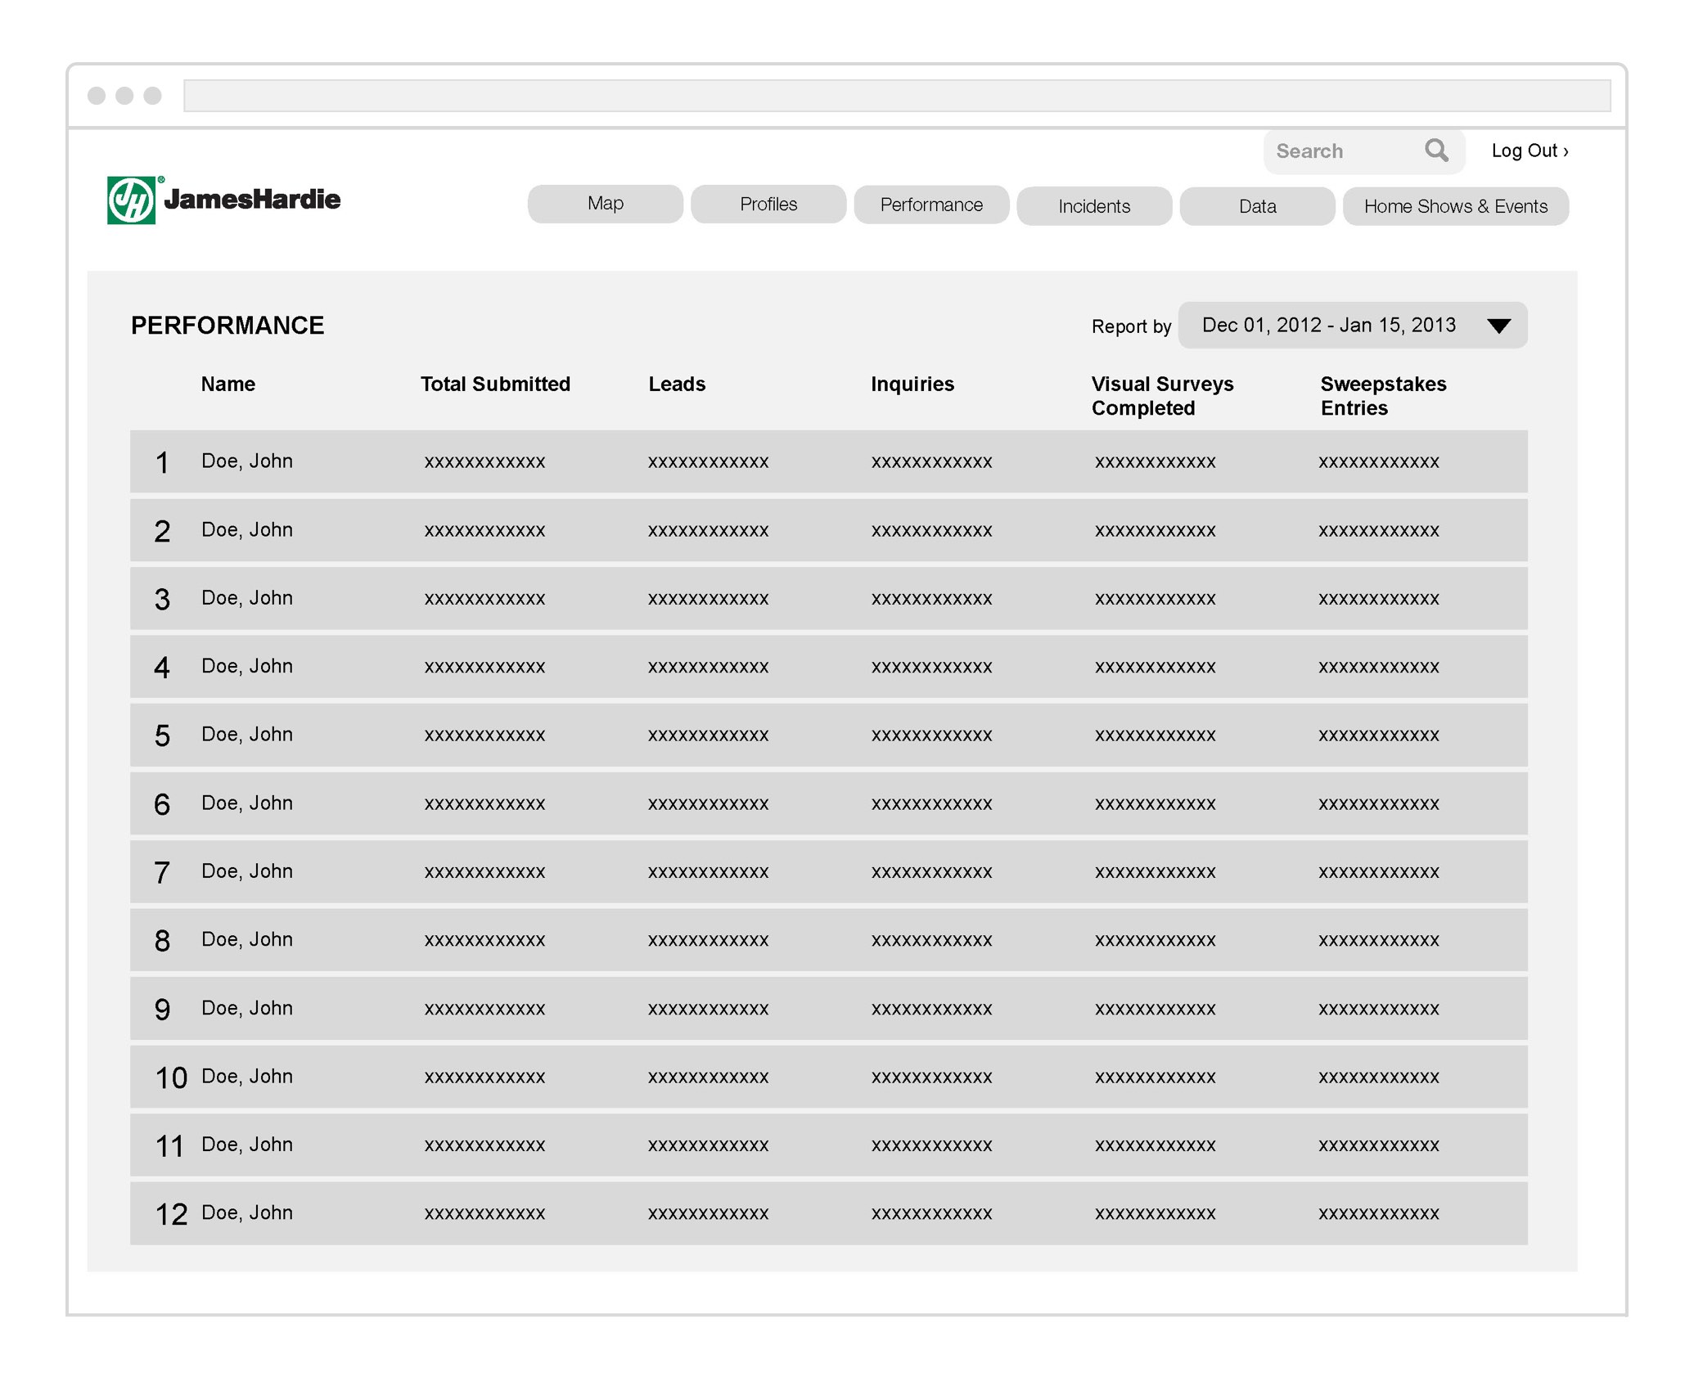Select Doe, John in row 8
1694x1381 pixels.
[247, 939]
